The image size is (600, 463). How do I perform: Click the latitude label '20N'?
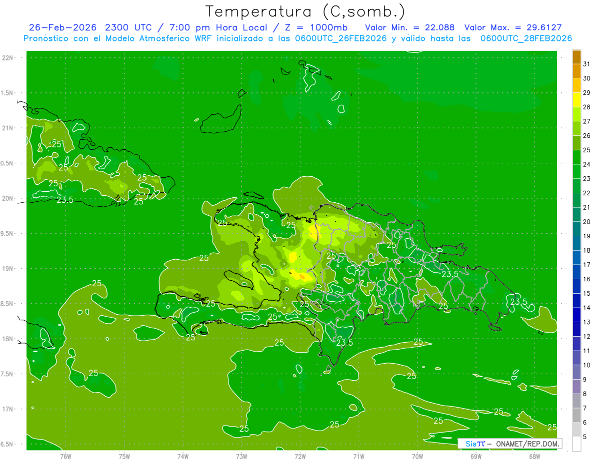7,198
